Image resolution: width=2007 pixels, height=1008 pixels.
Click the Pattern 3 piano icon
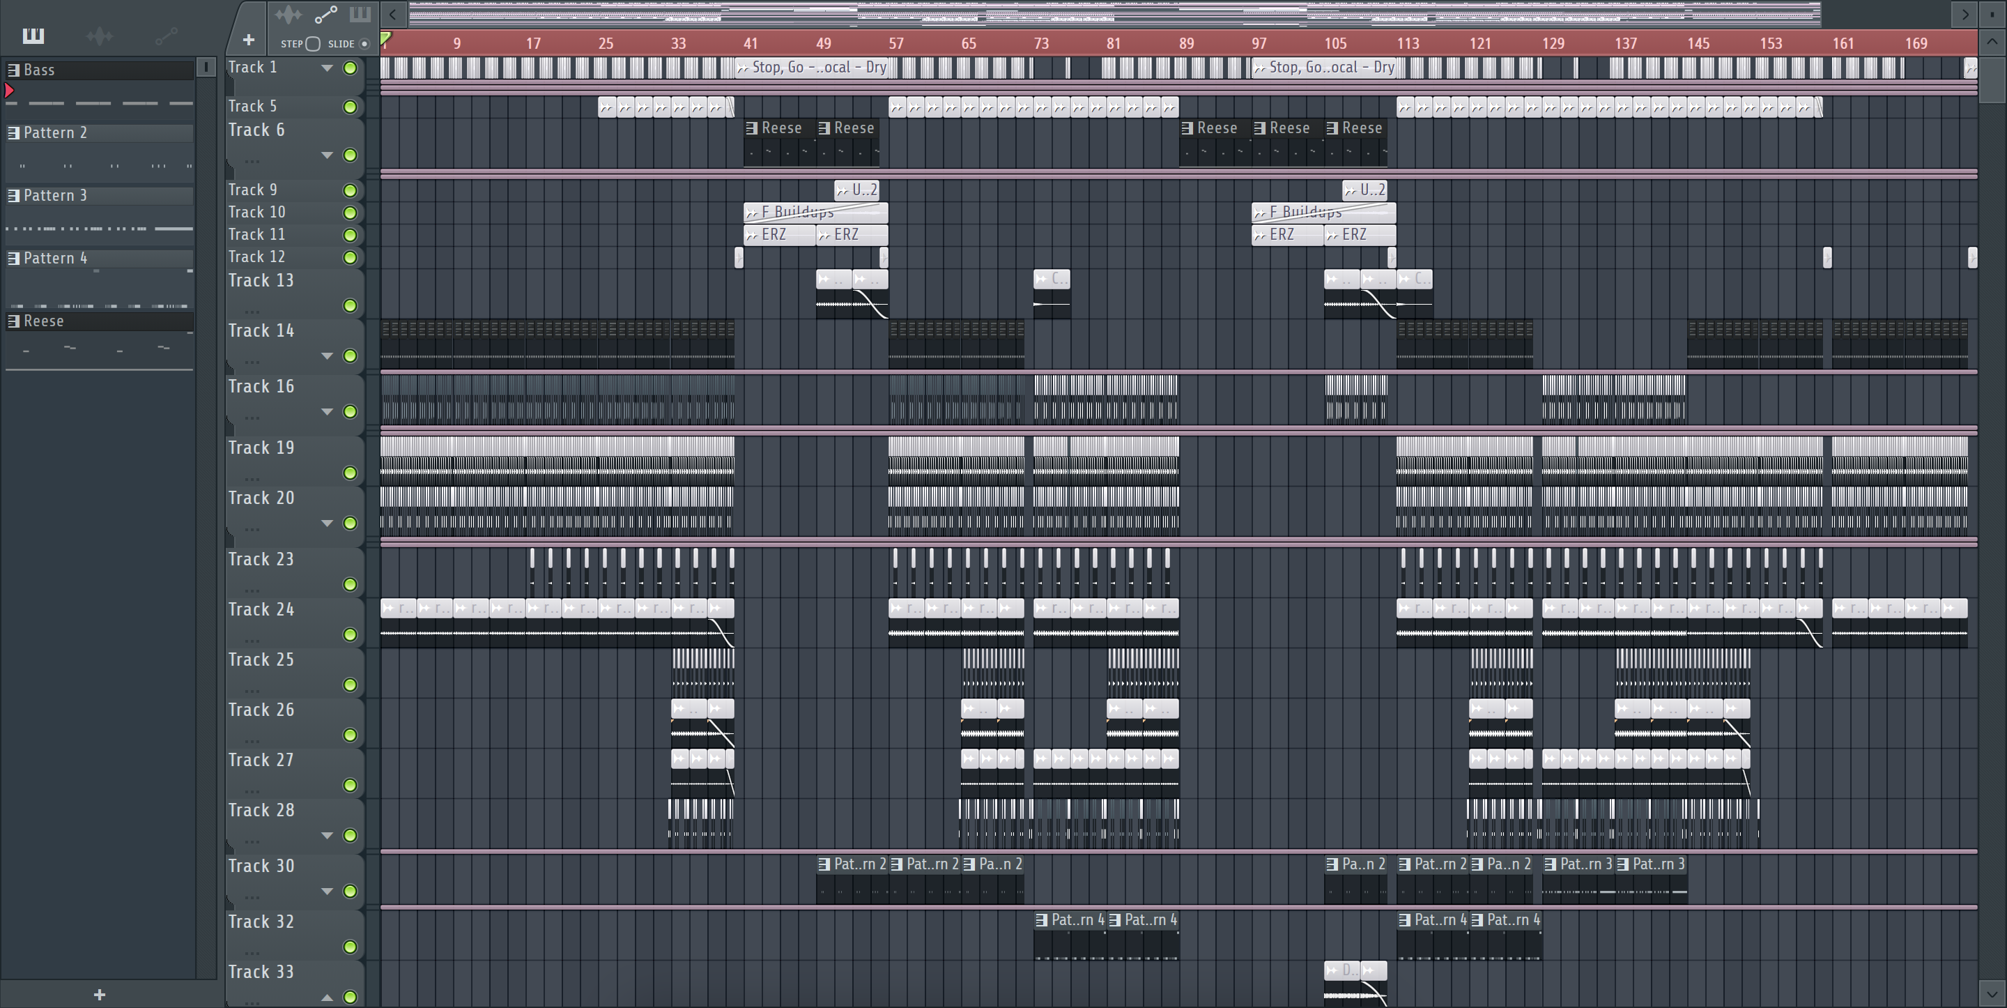click(x=13, y=196)
